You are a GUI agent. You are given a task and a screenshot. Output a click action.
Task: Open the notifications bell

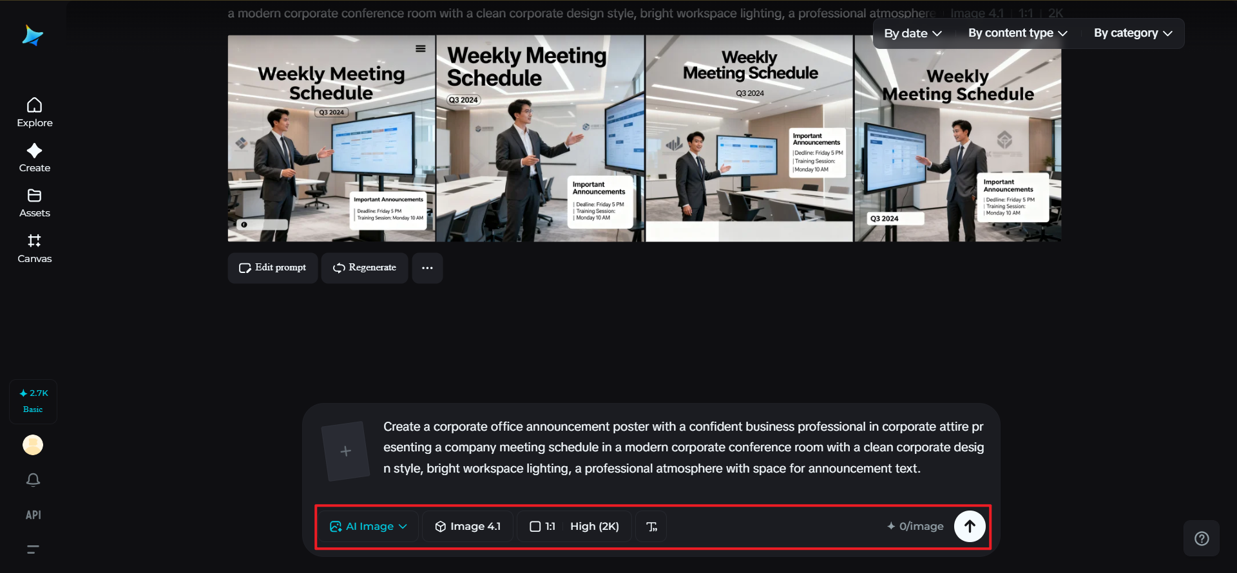33,480
